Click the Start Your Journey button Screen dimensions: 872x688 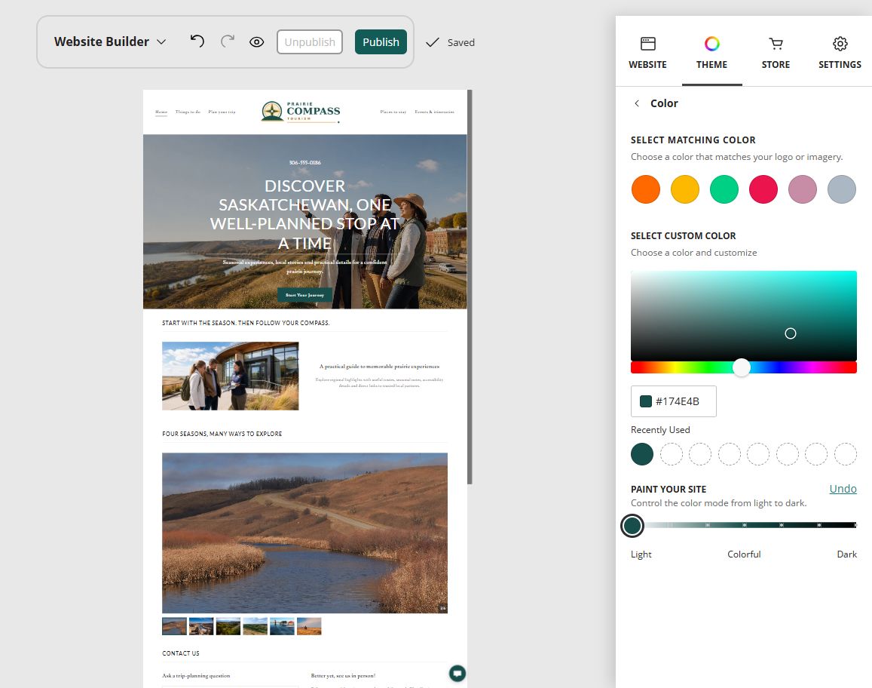point(304,295)
